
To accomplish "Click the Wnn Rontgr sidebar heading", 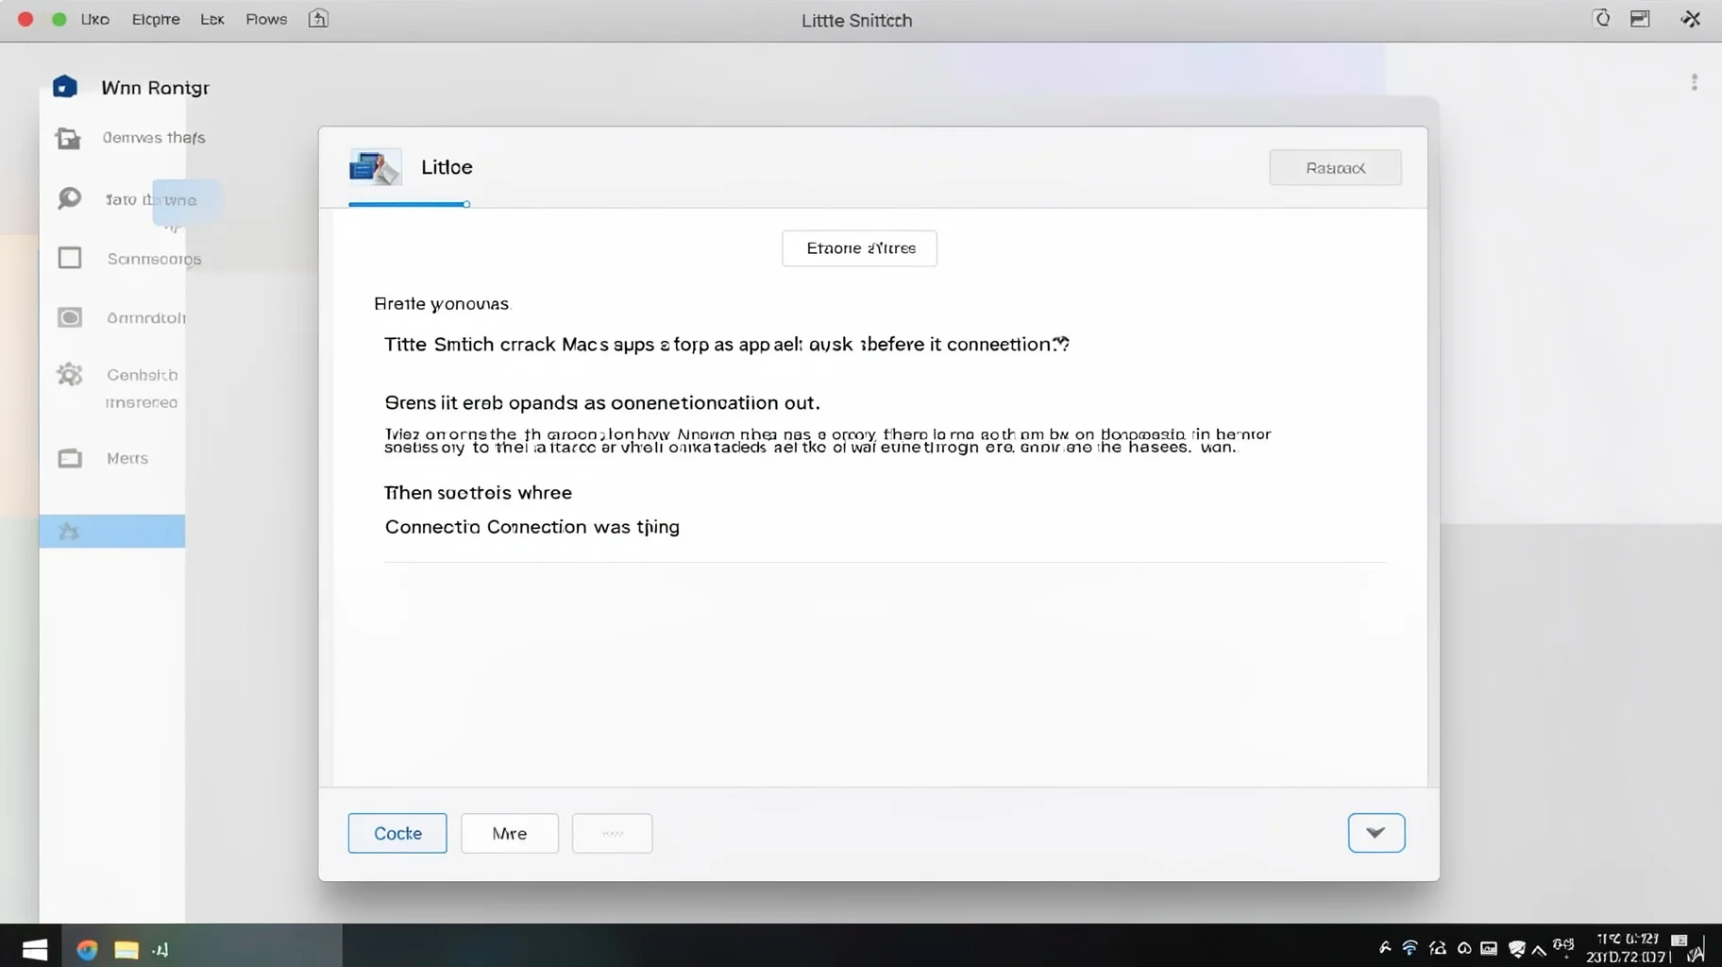I will 155,88.
